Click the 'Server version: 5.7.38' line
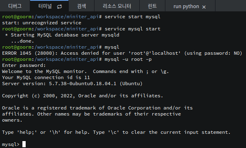 click(72, 84)
